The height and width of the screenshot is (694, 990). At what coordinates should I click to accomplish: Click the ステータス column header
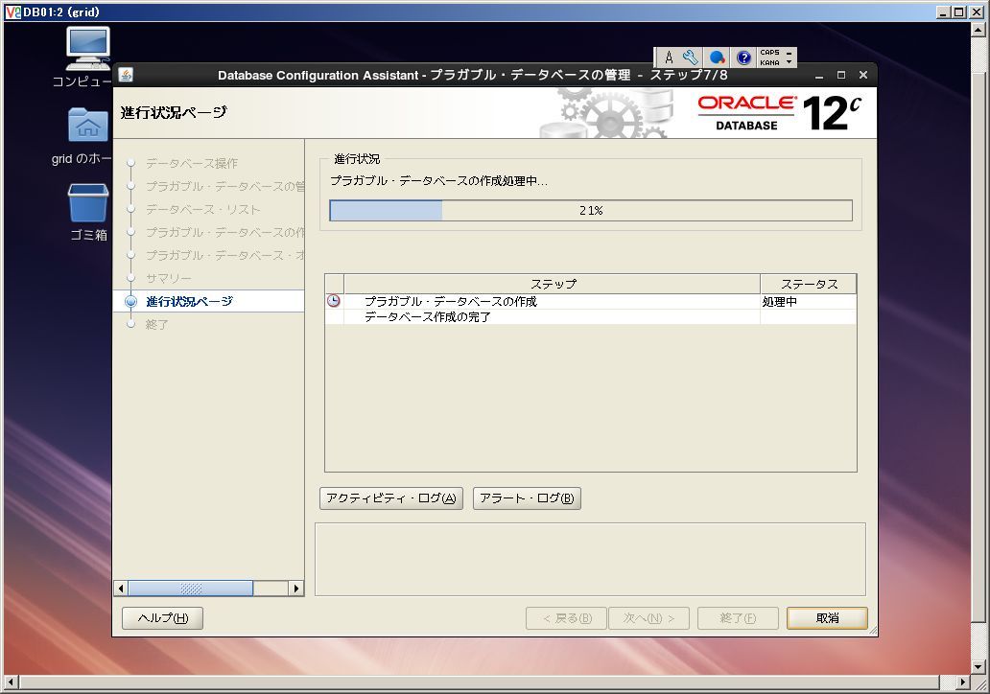(x=809, y=284)
